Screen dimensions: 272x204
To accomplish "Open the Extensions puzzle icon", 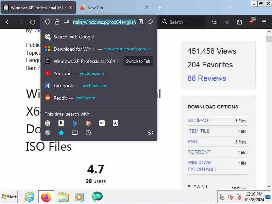I will point(239,22).
